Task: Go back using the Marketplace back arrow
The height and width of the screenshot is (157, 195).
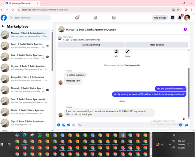Action: (x=3, y=26)
